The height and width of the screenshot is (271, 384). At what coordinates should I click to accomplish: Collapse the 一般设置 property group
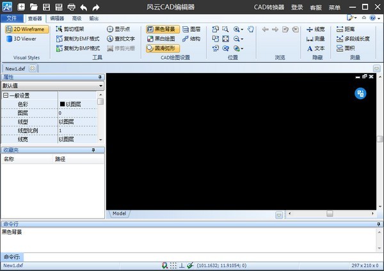(5, 95)
